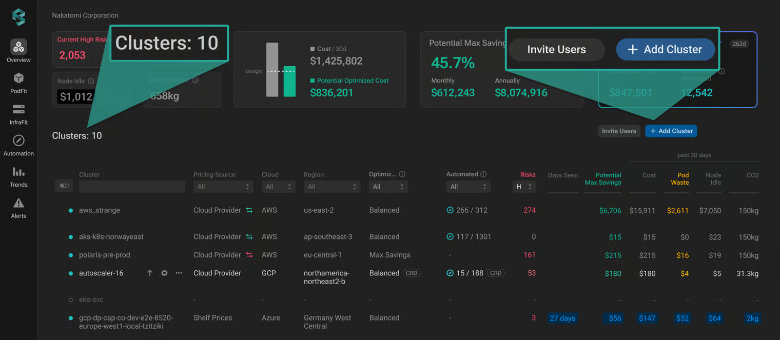This screenshot has height=340, width=780.
Task: Open settings gear for autoscaler-16
Action: (x=164, y=273)
